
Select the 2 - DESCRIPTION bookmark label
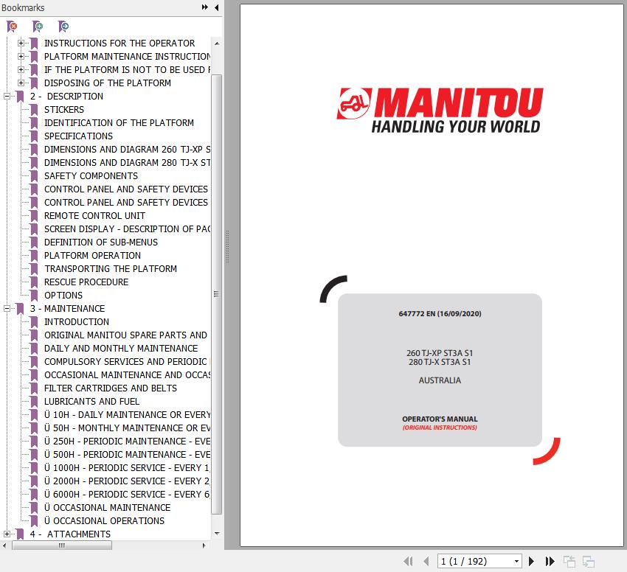click(66, 97)
